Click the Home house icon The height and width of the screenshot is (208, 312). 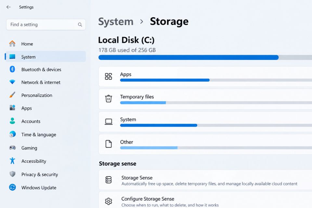click(12, 44)
